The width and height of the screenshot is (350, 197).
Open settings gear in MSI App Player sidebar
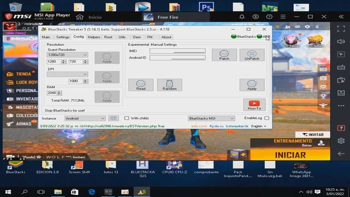(x=341, y=141)
